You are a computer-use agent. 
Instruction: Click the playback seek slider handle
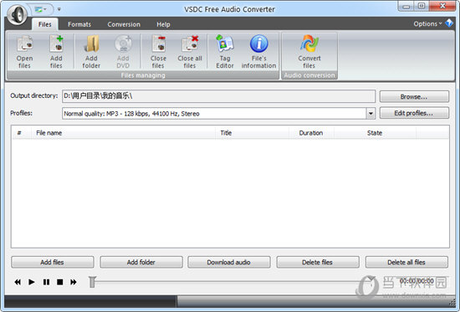tap(92, 282)
